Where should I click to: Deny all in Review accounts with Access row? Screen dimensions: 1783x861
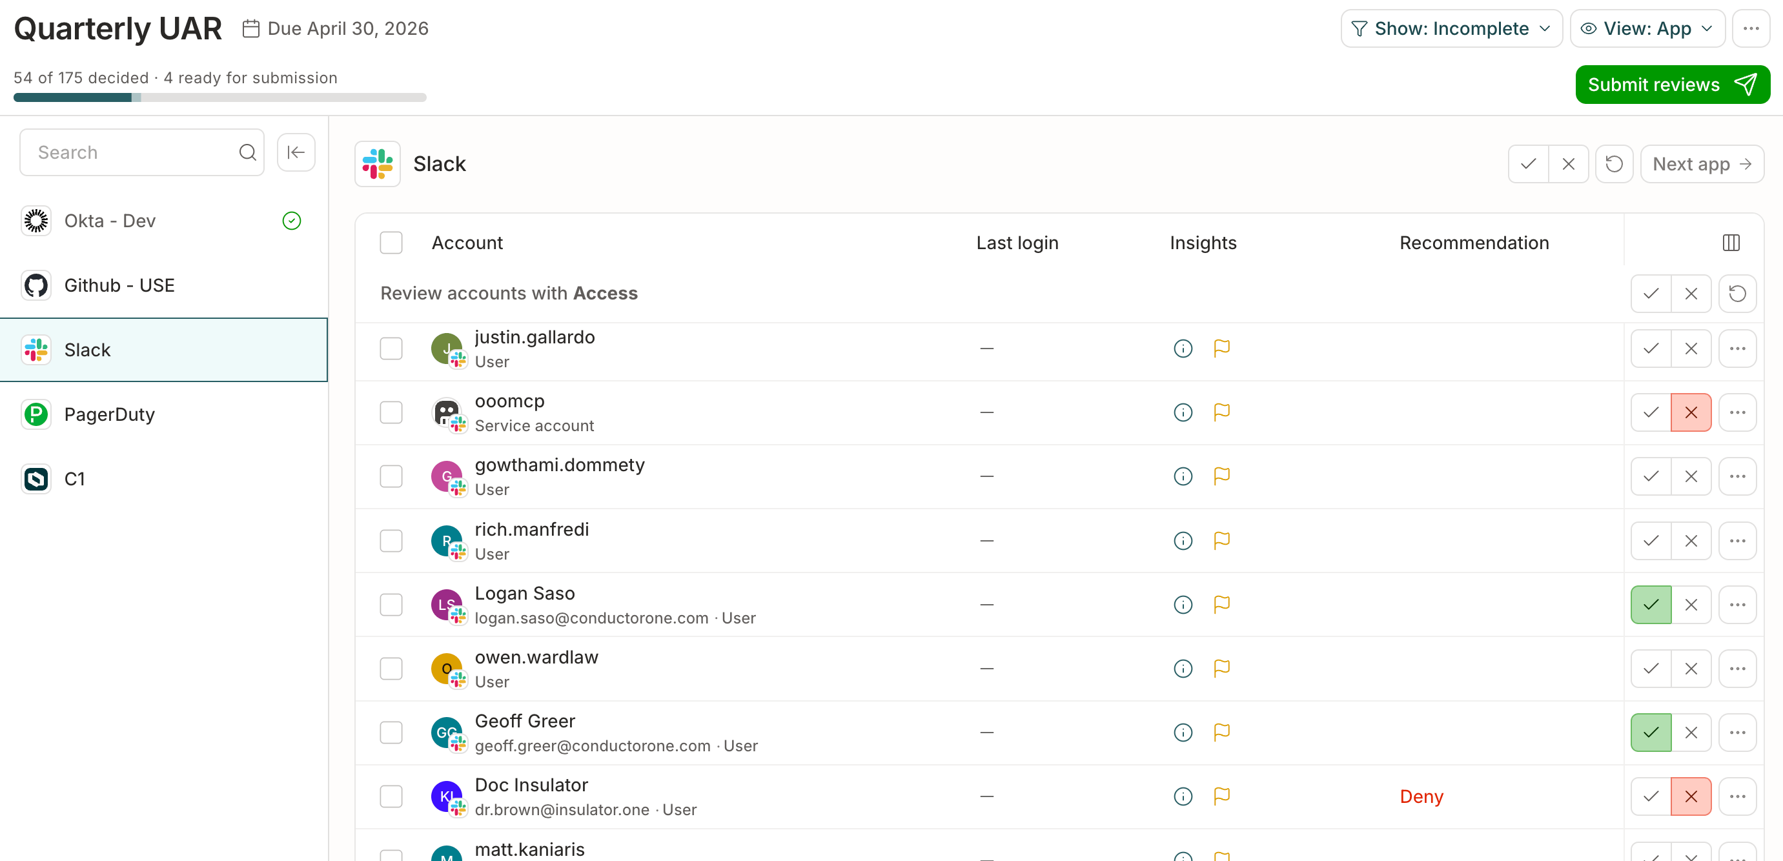tap(1691, 294)
